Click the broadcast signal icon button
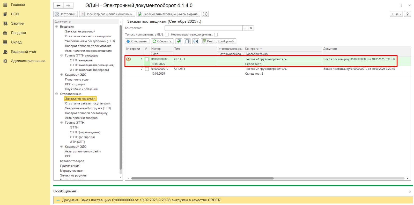 tap(196, 41)
